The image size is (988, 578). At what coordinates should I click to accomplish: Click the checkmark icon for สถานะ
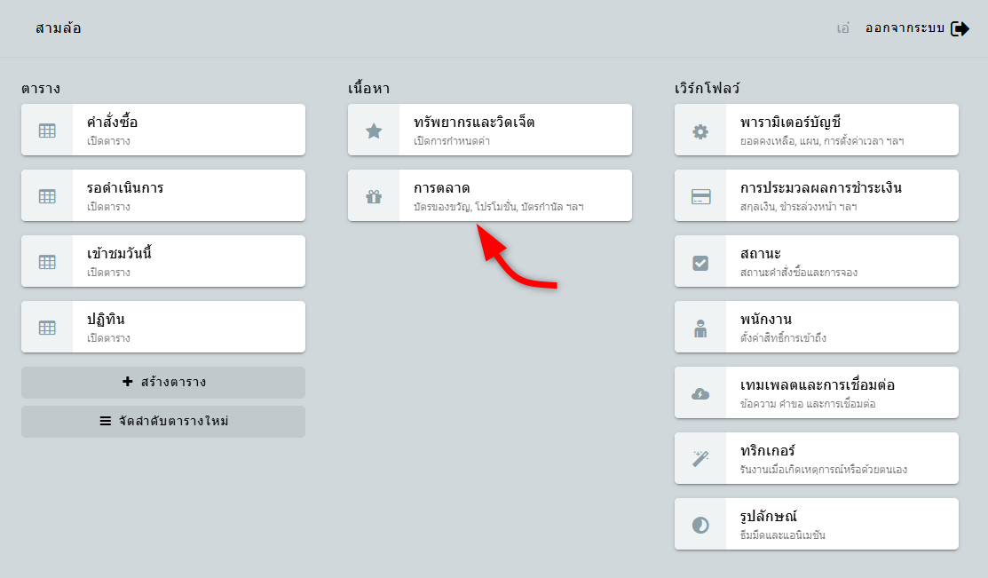point(700,262)
